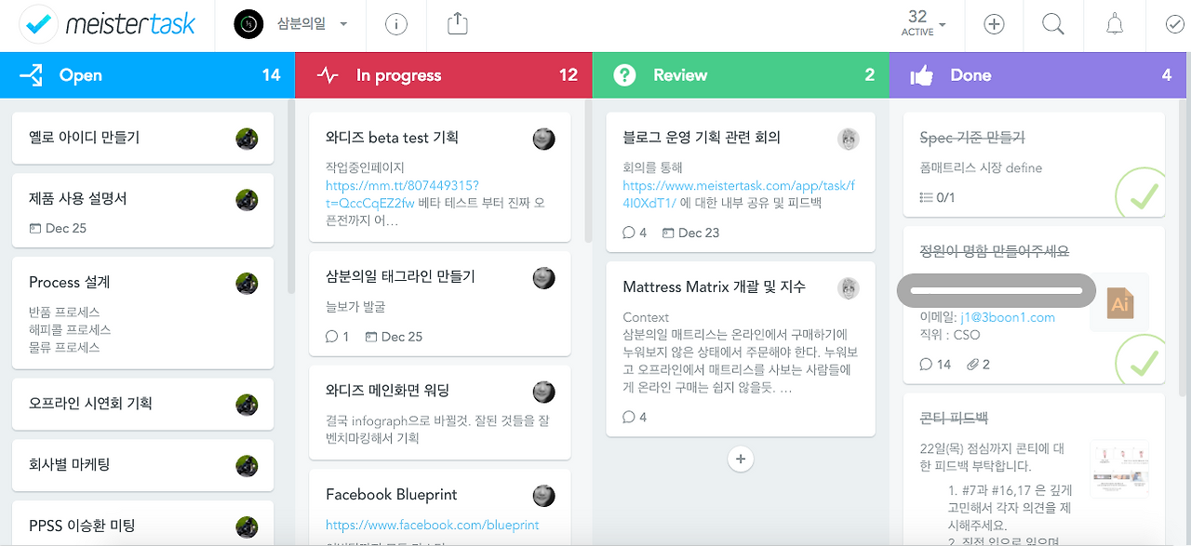Image resolution: width=1191 pixels, height=546 pixels.
Task: Click the In progress section scrollbar
Action: click(587, 172)
